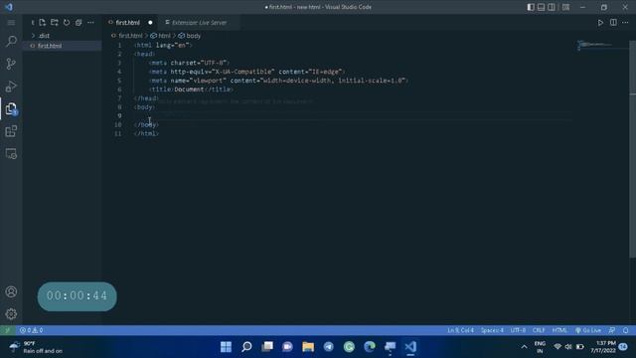Open editor more actions ellipsis

click(x=625, y=23)
